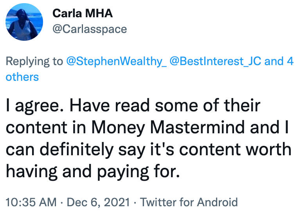This screenshot has width=299, height=218.
Task: Open the Twitter for Android source link
Action: click(189, 202)
